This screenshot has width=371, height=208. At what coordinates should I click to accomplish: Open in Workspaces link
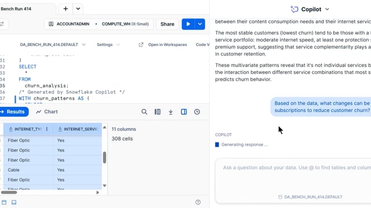163,44
